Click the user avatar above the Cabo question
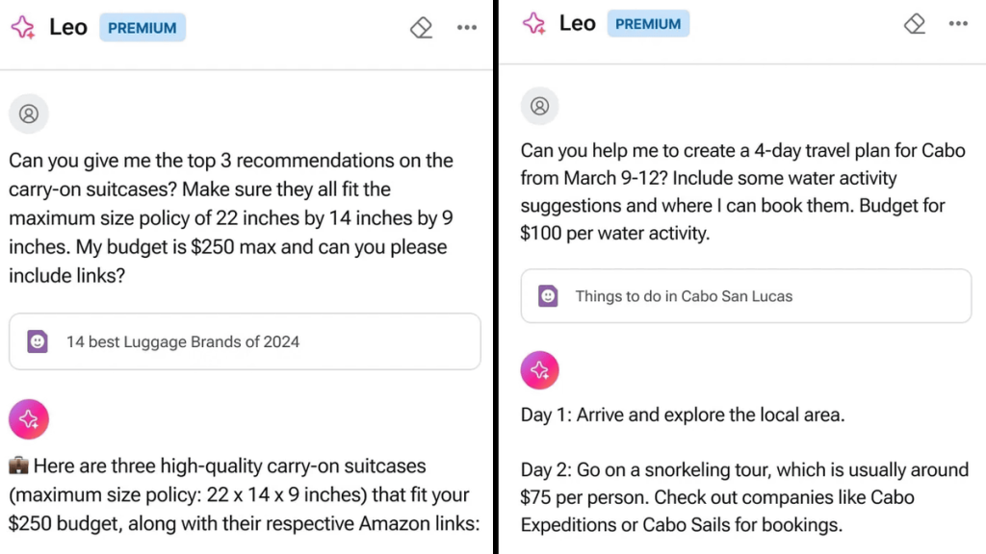This screenshot has height=554, width=986. (540, 106)
